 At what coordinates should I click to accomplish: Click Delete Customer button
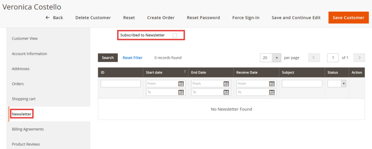[x=93, y=17]
